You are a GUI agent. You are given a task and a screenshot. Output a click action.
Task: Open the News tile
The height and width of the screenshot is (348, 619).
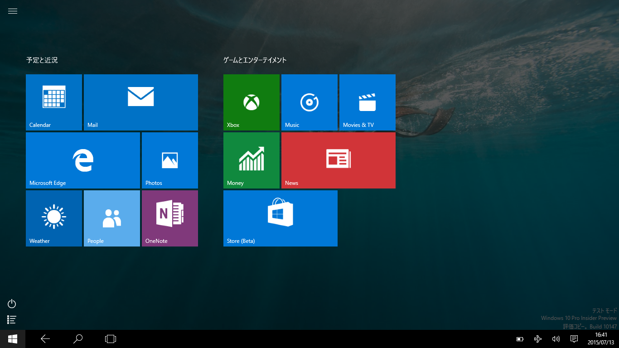(x=339, y=160)
